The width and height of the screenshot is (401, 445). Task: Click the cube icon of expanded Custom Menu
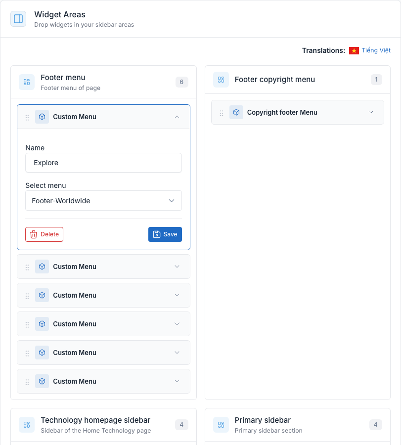coord(42,117)
